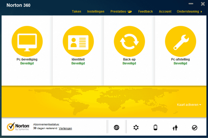
Task: Open the Account menu item
Action: click(165, 12)
